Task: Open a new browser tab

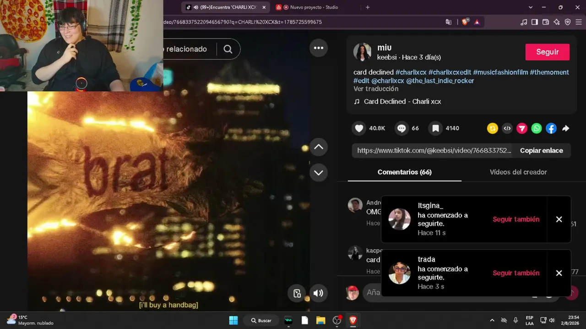Action: (x=368, y=7)
